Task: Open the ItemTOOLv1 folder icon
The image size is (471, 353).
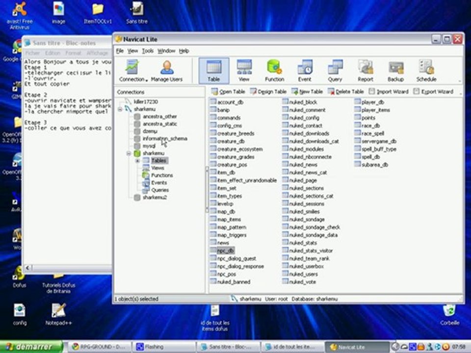Action: (x=98, y=13)
